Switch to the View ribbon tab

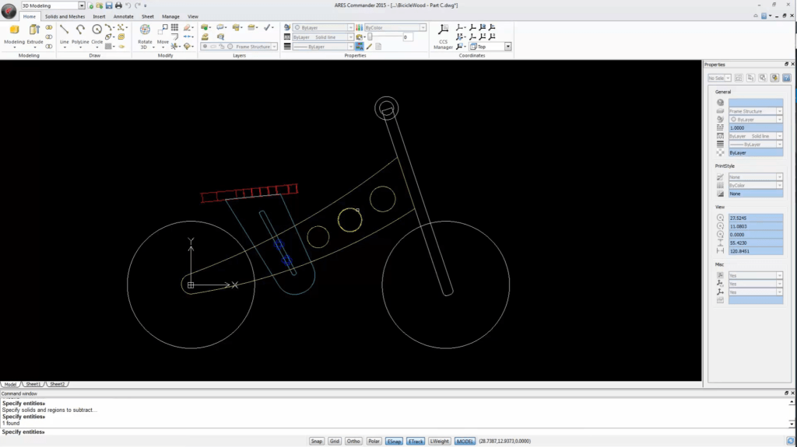click(x=193, y=17)
